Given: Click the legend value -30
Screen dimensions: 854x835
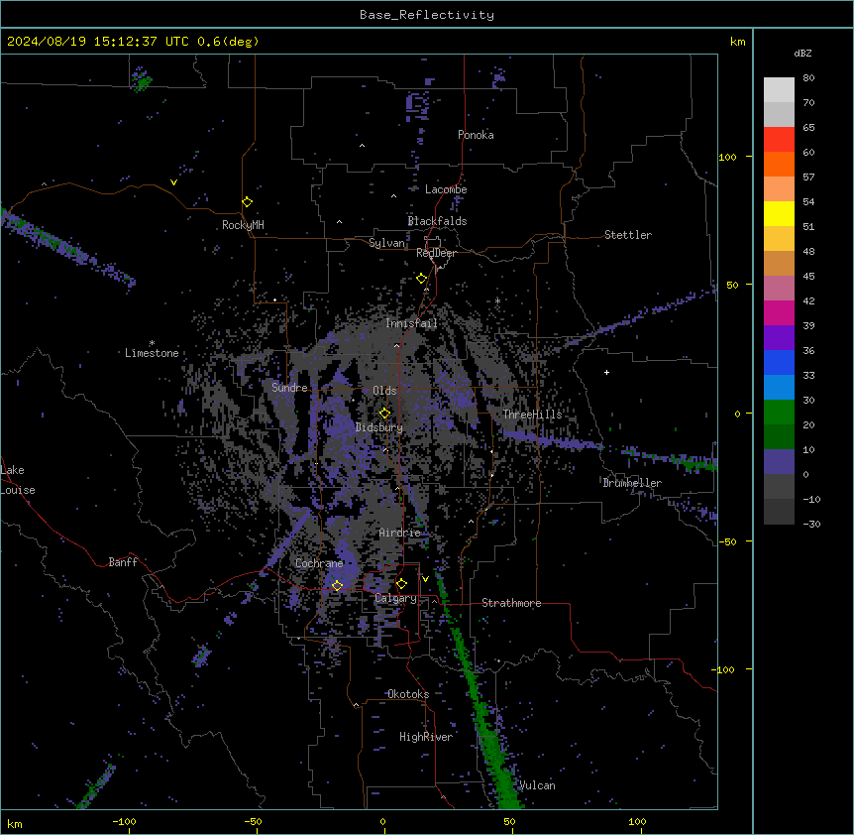Looking at the screenshot, I should (x=811, y=525).
